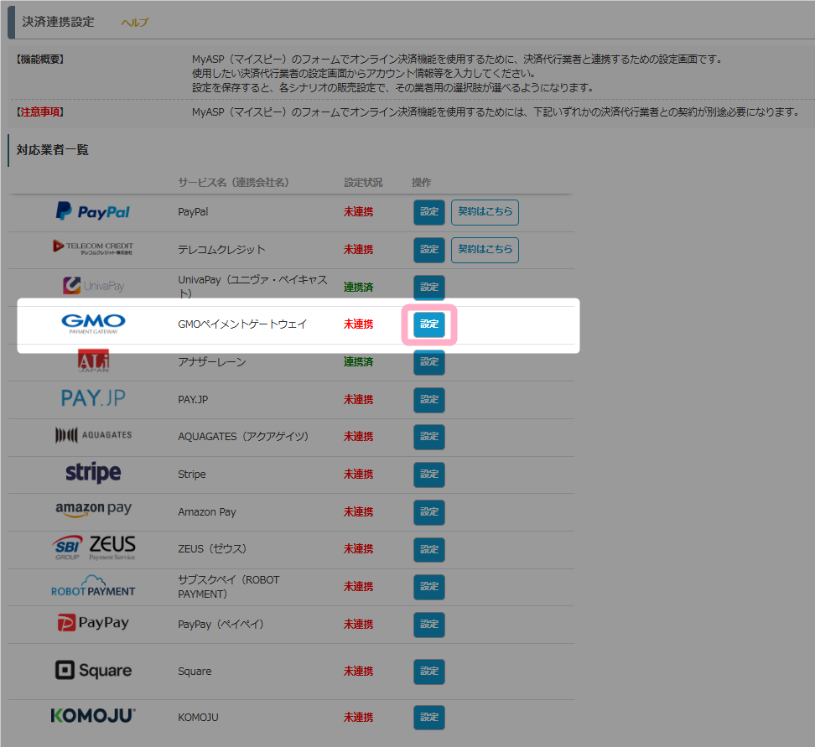Screen dimensions: 815x747
Task: Click 契約はこちら for PayPal
Action: [x=485, y=212]
